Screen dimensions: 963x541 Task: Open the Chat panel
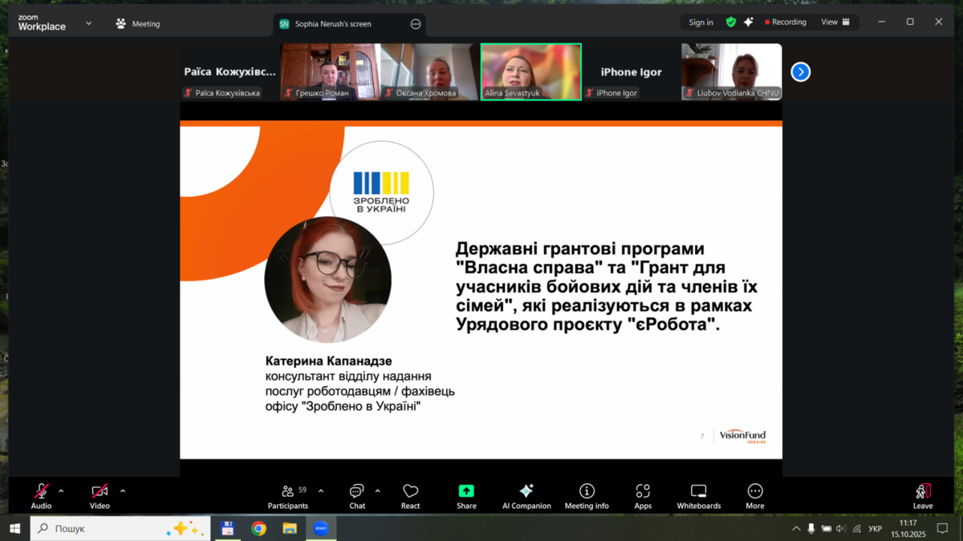[357, 496]
